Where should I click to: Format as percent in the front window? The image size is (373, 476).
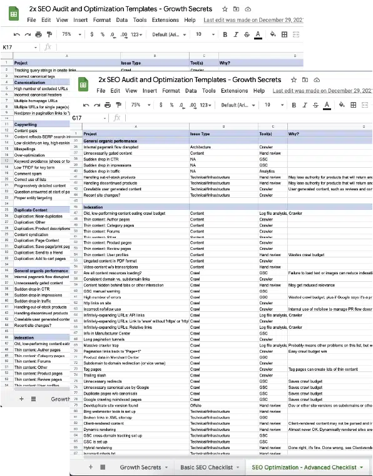tap(171, 105)
